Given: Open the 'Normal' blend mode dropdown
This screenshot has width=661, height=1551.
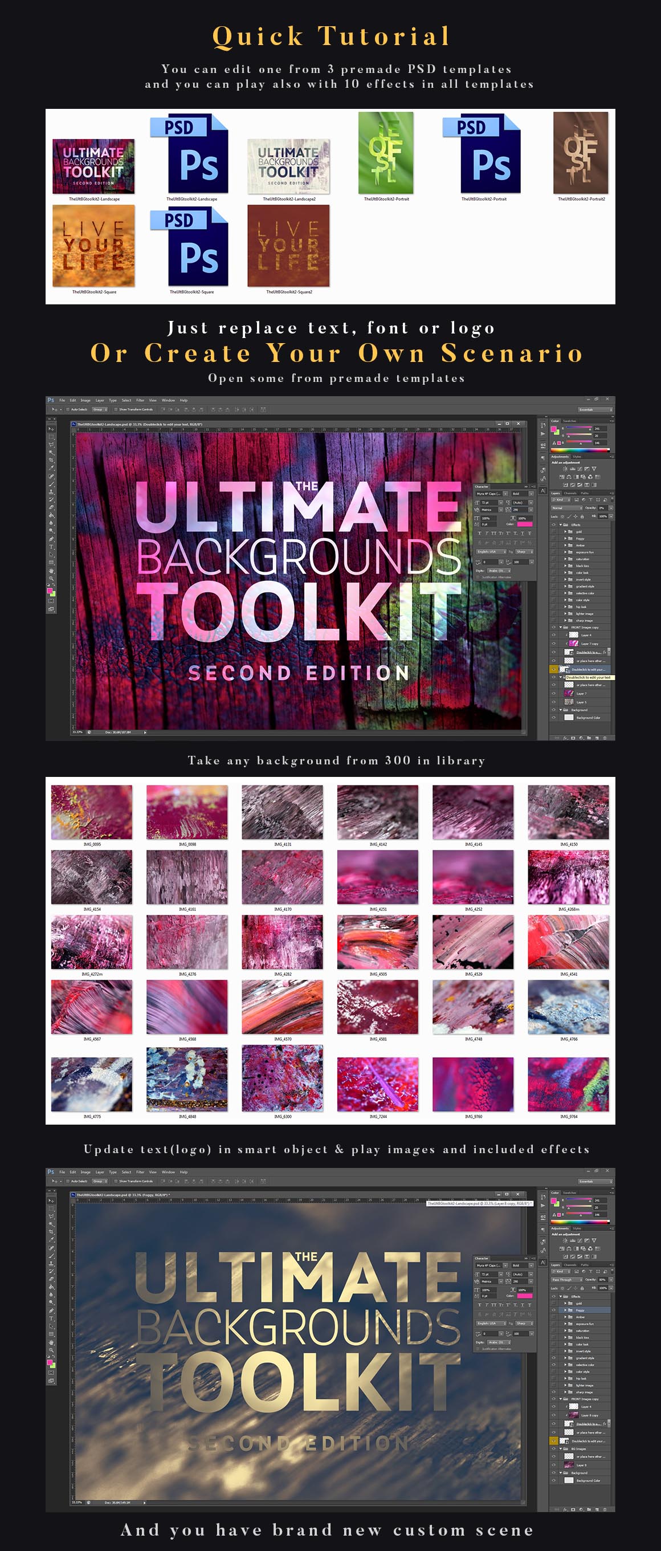Looking at the screenshot, I should point(567,507).
